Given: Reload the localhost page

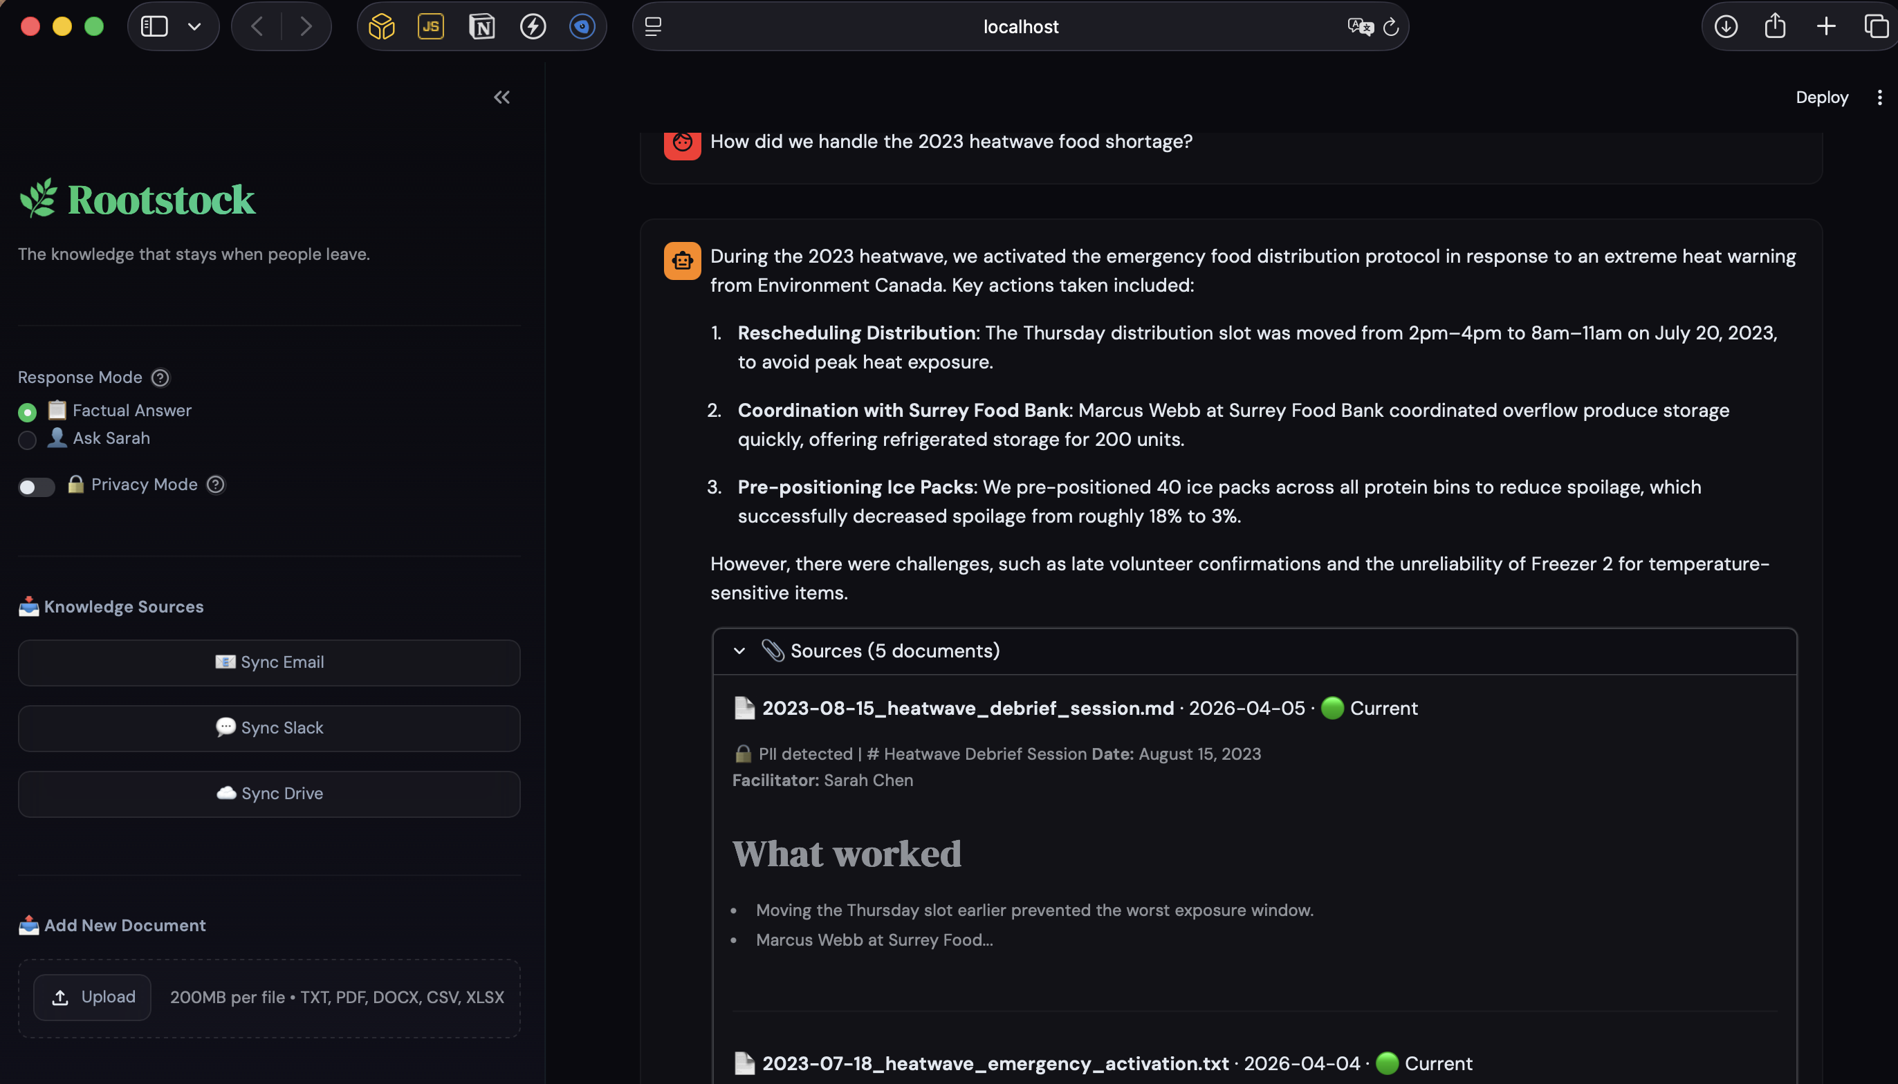Looking at the screenshot, I should [x=1391, y=28].
